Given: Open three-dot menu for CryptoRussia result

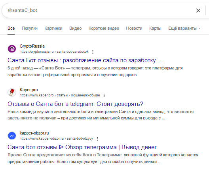Looking at the screenshot, I should coord(93,52).
